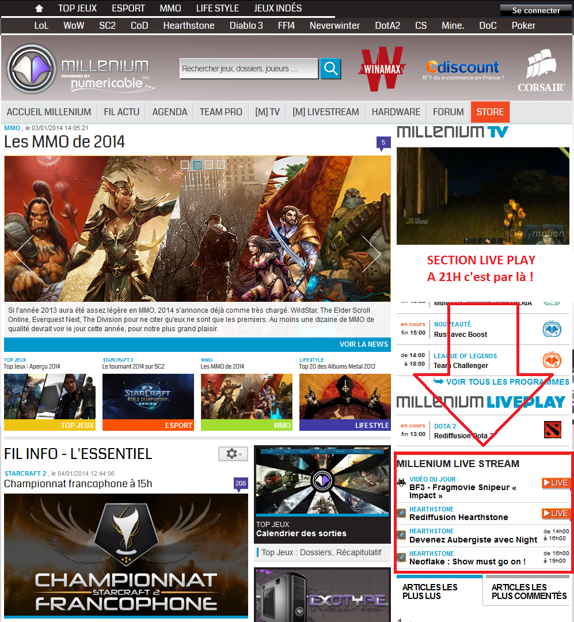The width and height of the screenshot is (574, 622).
Task: Click LIVE badge for Rediffusion Hearthstone
Action: (556, 514)
